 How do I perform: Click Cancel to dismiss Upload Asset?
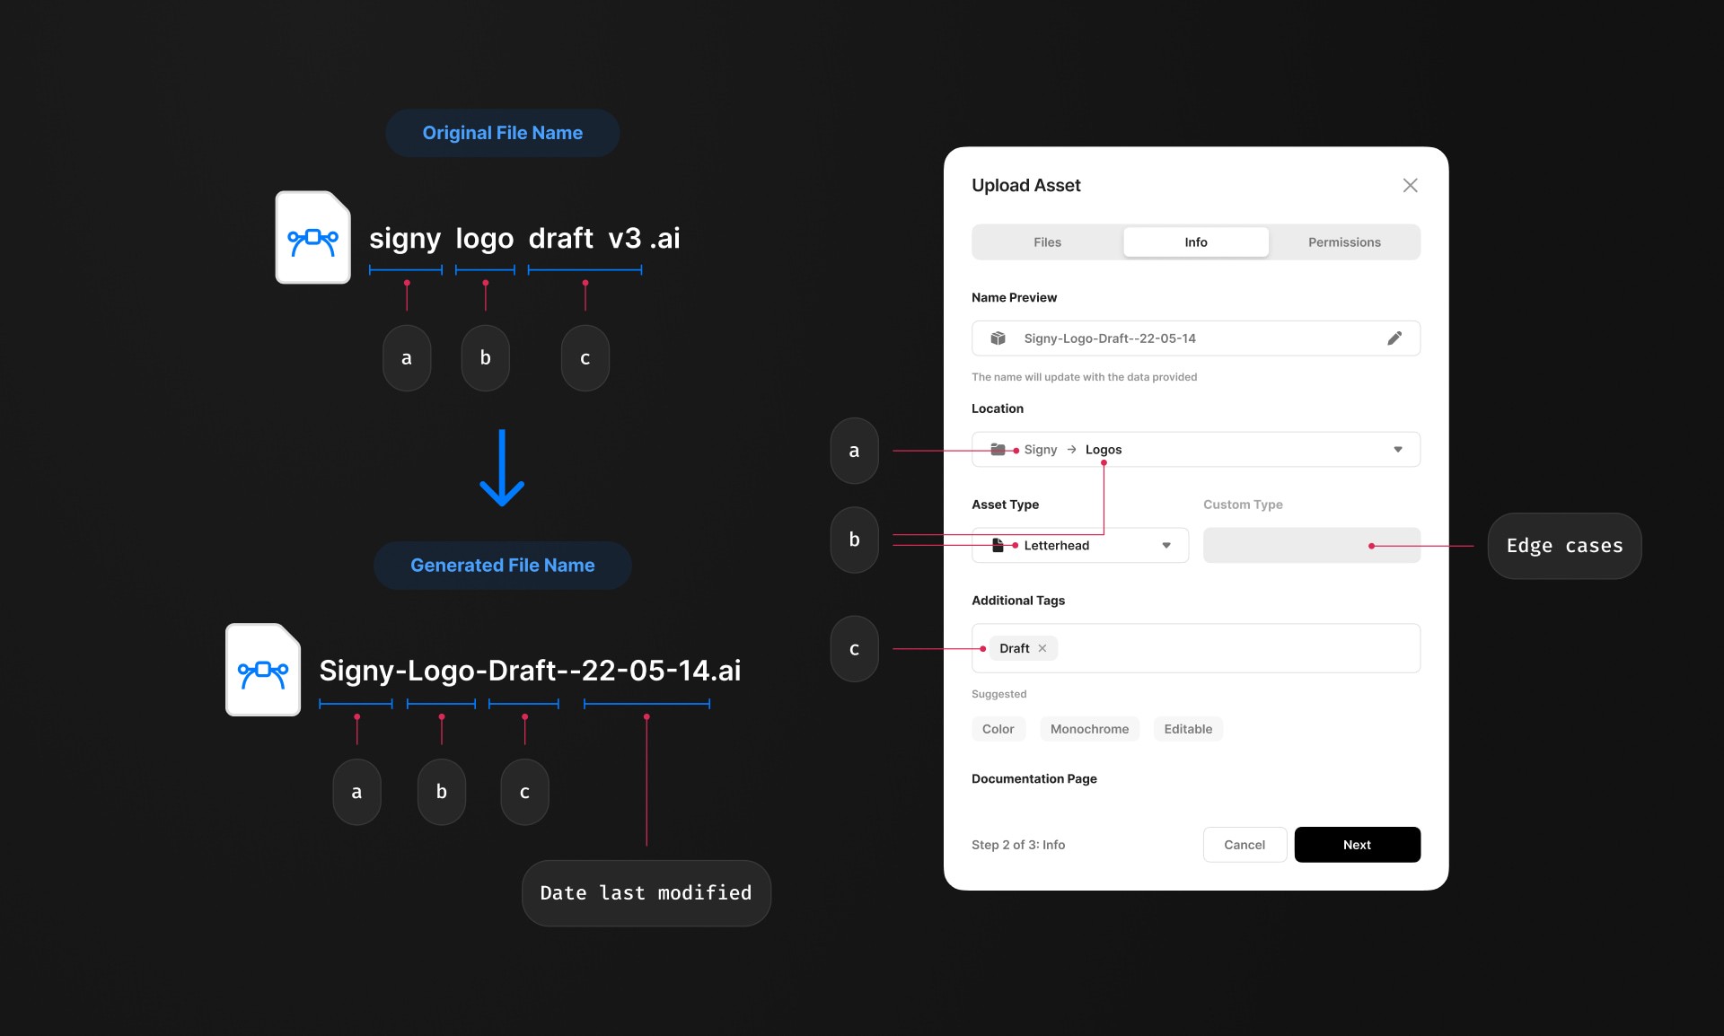1244,845
